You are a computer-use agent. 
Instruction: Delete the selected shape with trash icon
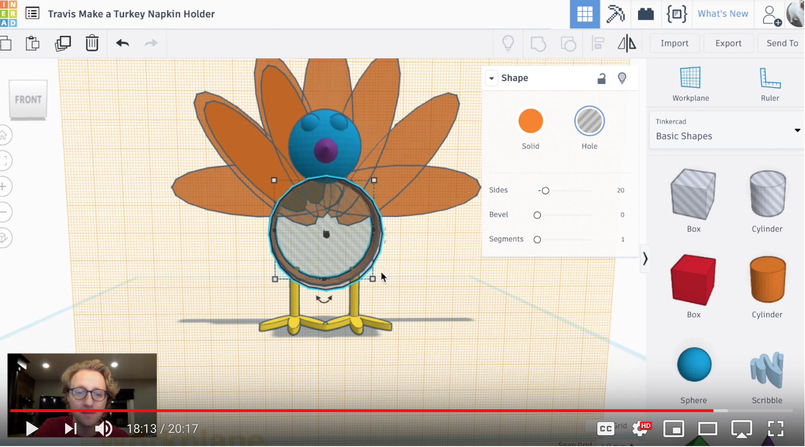(92, 43)
